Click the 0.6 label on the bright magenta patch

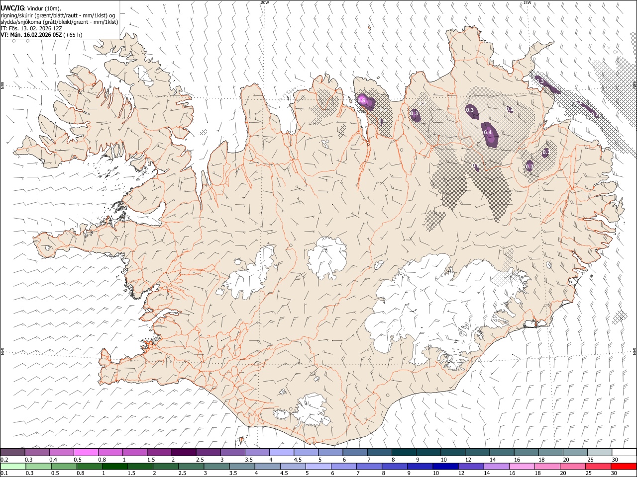(x=361, y=100)
